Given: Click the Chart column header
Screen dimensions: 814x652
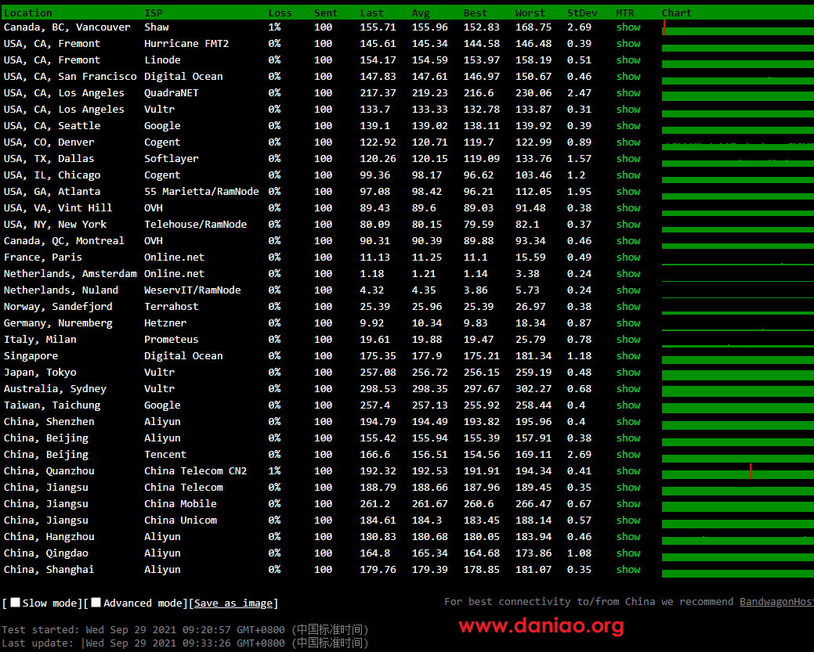Looking at the screenshot, I should tap(677, 13).
